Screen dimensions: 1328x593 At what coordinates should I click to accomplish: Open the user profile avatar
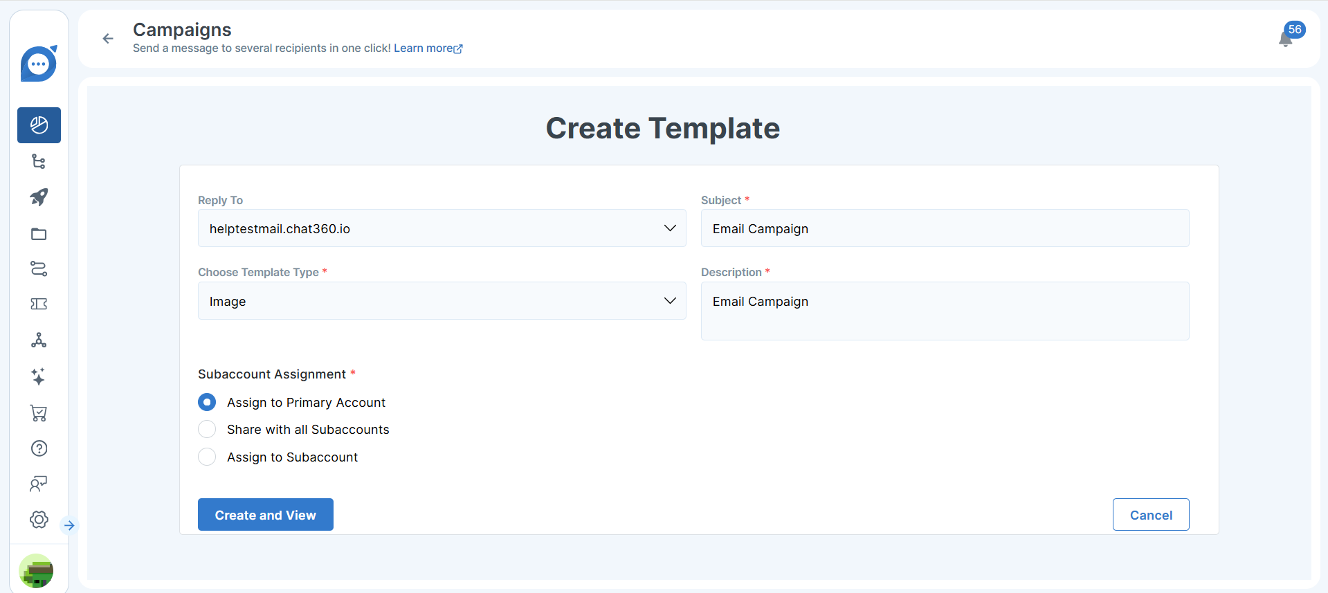(x=36, y=572)
